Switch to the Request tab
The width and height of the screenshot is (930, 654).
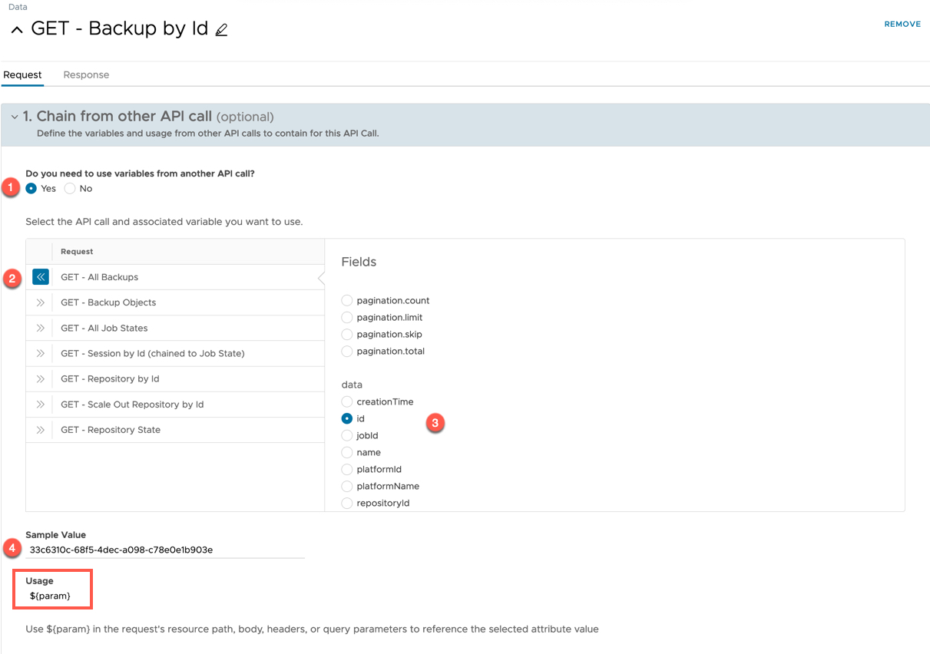point(22,74)
